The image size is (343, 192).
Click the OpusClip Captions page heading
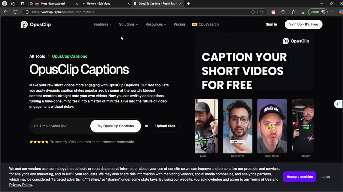(79, 69)
